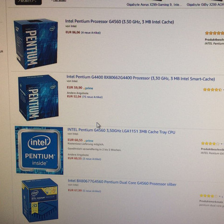The width and height of the screenshot is (224, 224).
Task: Click the prime badge next to EUR 59,90
Action: [x=88, y=88]
